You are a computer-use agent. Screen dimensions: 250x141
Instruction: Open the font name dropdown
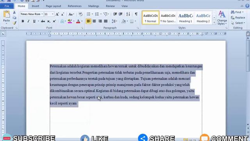coord(42,14)
